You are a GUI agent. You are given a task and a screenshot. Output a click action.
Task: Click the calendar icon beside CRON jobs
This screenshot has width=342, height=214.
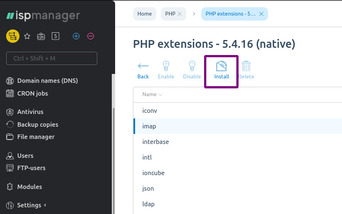10,93
